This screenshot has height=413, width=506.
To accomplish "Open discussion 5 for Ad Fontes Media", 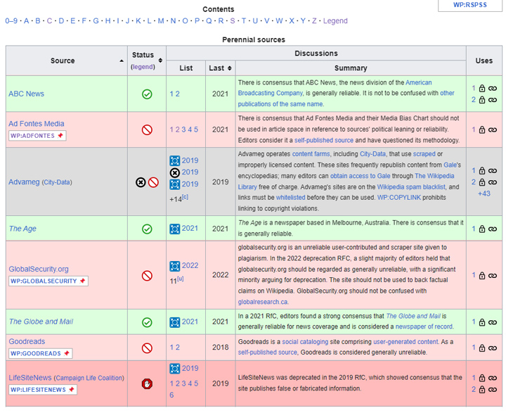I will [x=196, y=130].
